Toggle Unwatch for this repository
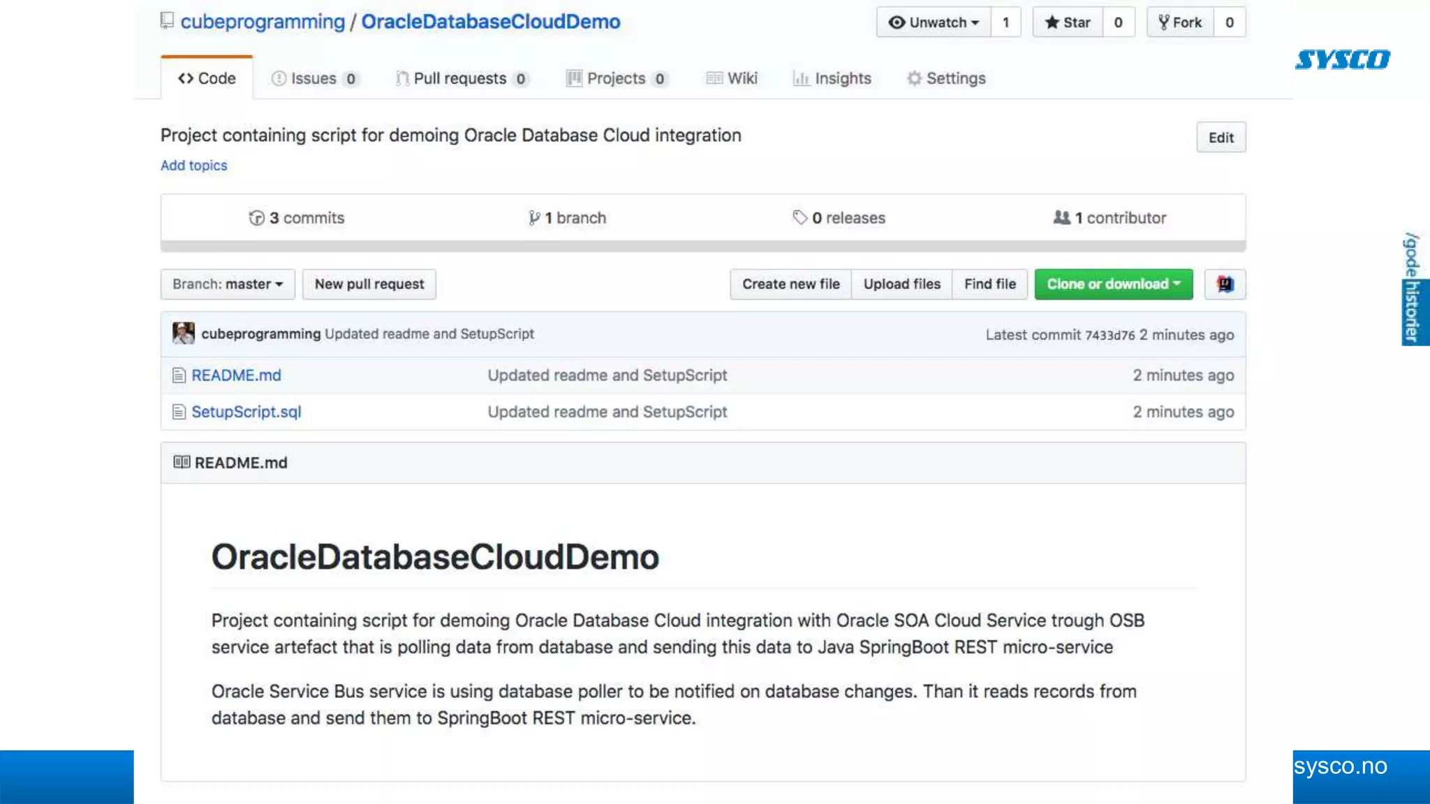This screenshot has height=804, width=1430. 934,22
